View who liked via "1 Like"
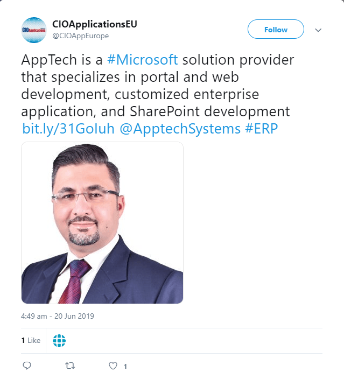Image resolution: width=344 pixels, height=386 pixels. tap(31, 340)
